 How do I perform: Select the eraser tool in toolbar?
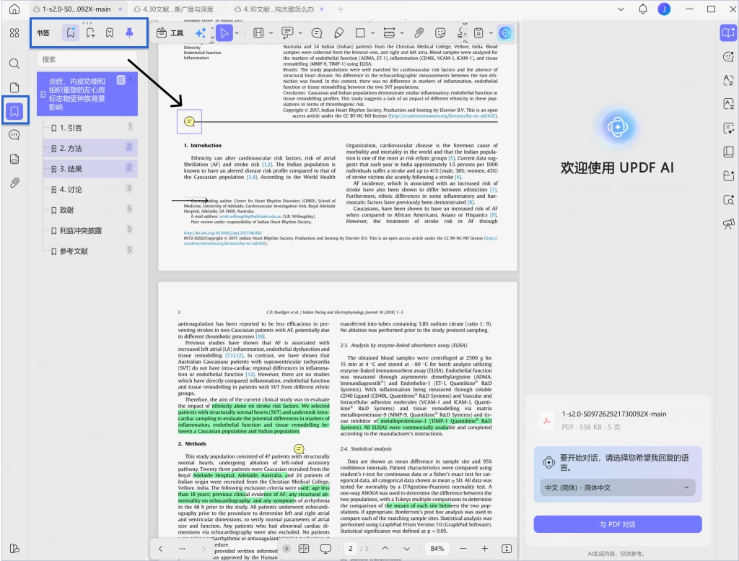pos(338,33)
